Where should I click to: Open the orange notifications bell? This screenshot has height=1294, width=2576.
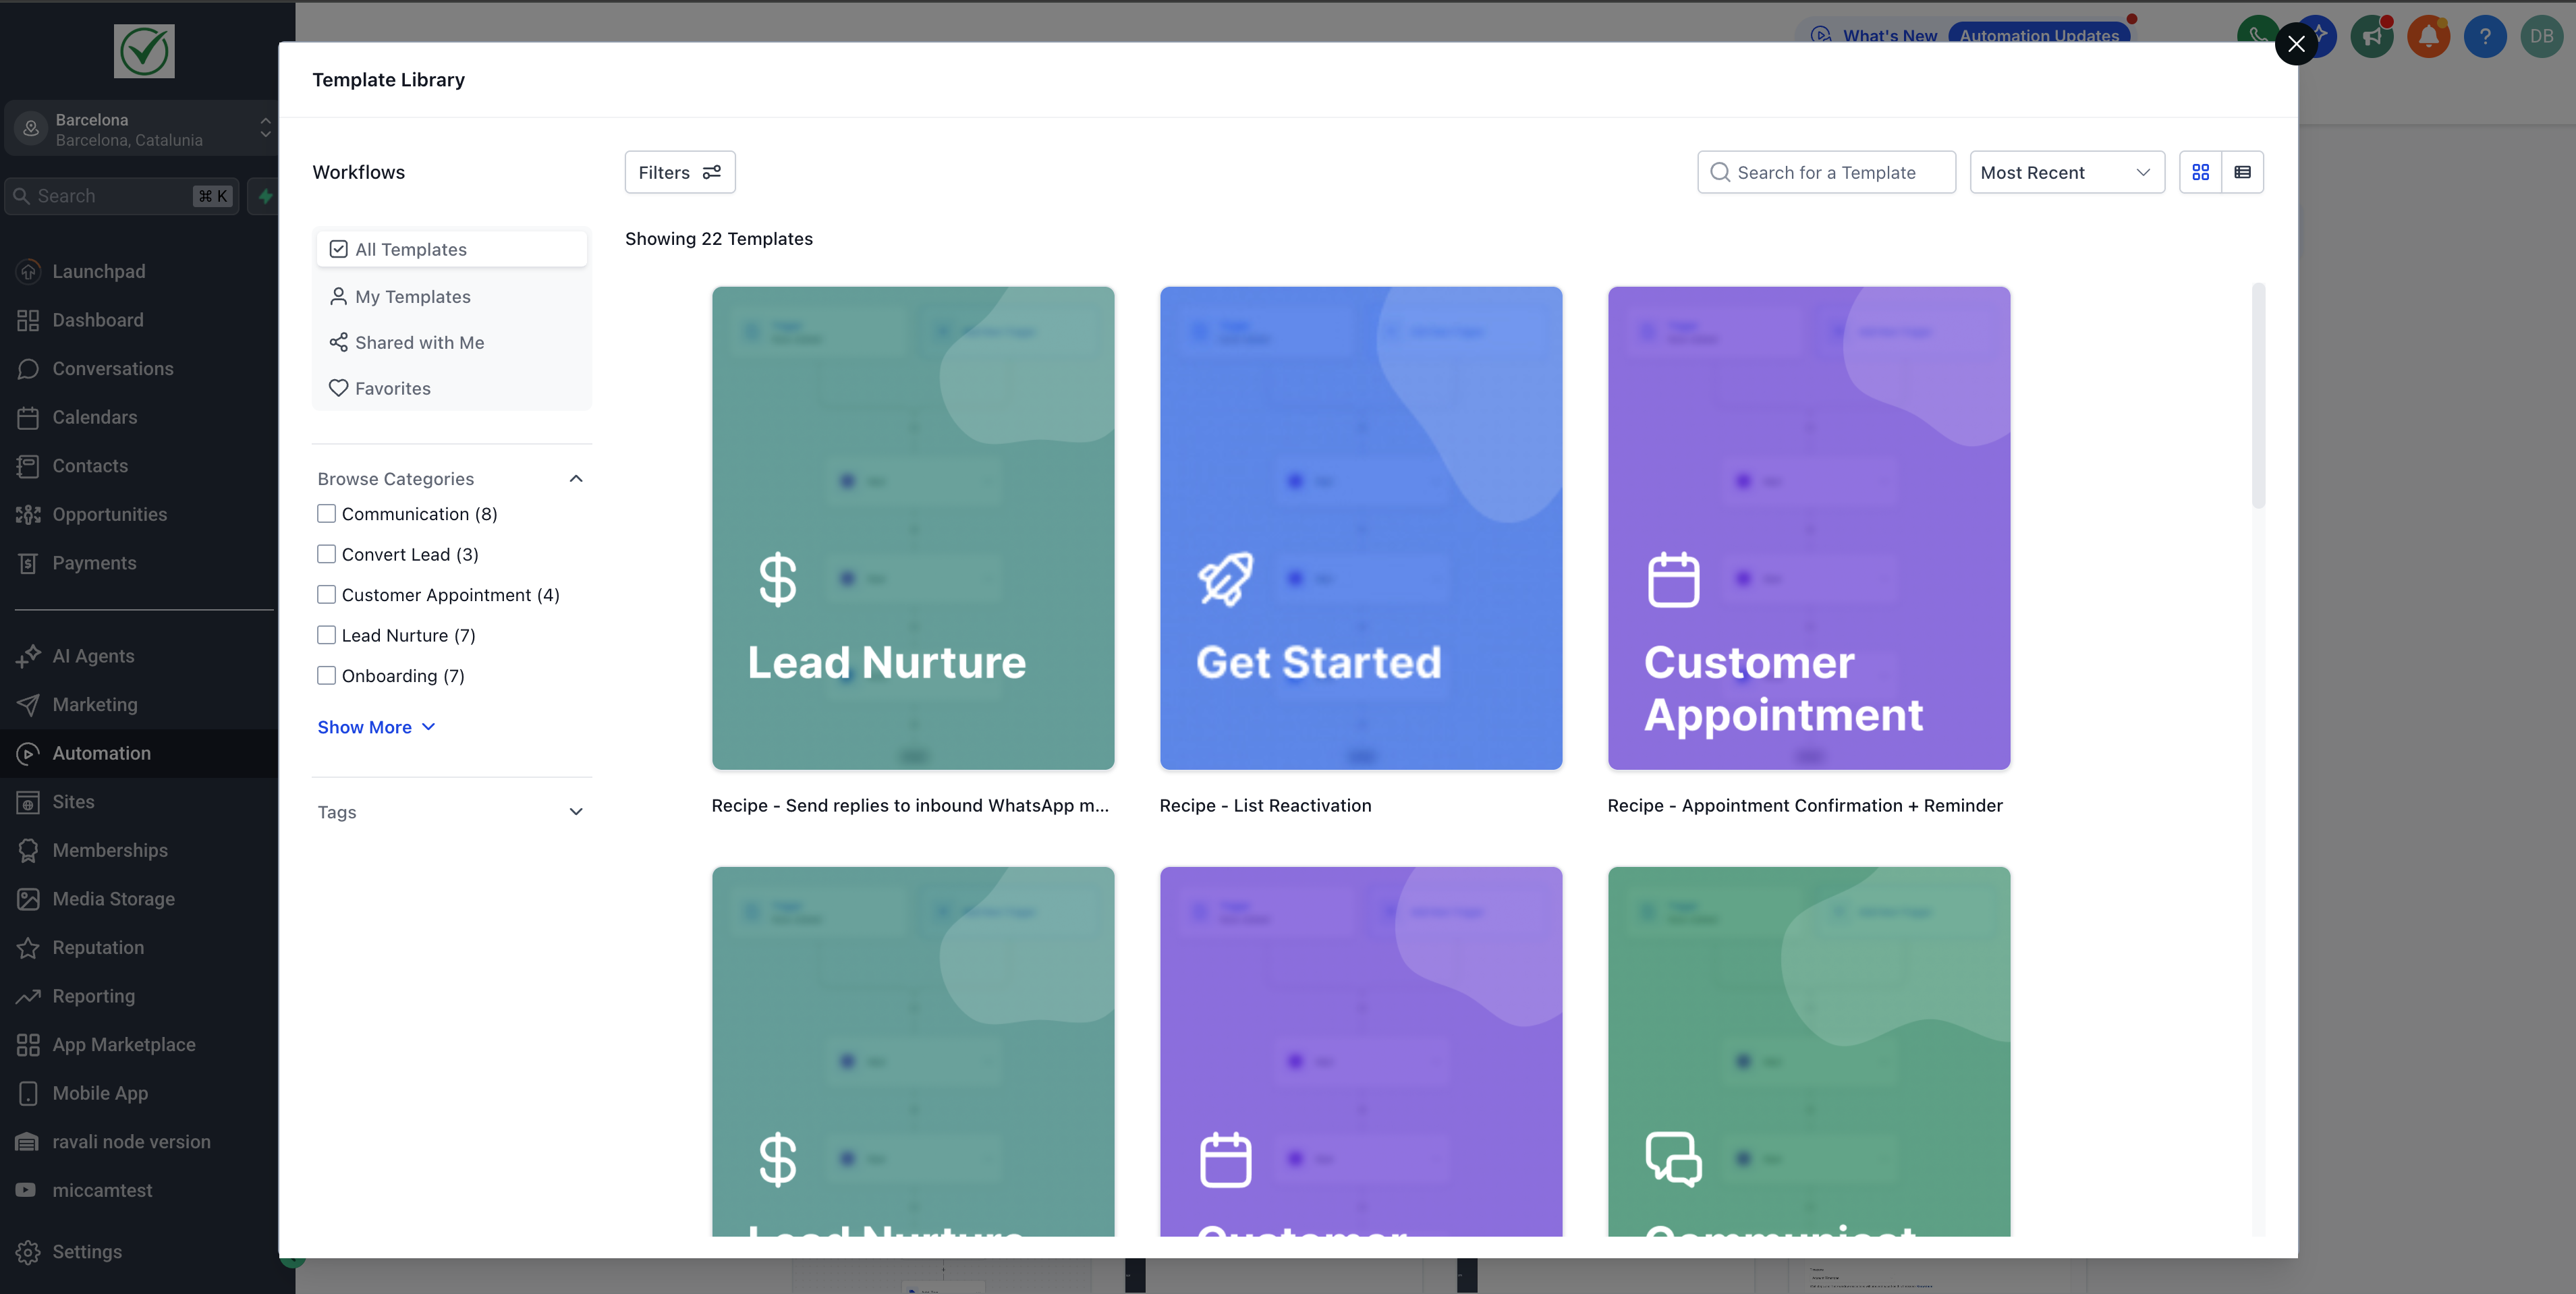click(2428, 37)
